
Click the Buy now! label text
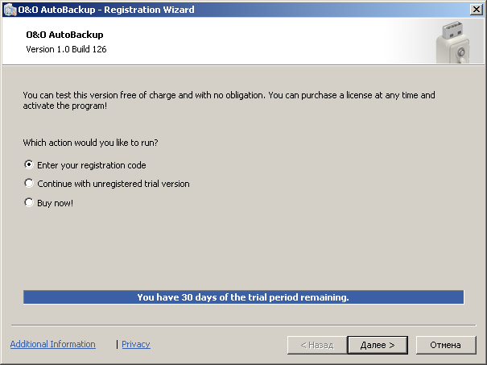click(56, 203)
